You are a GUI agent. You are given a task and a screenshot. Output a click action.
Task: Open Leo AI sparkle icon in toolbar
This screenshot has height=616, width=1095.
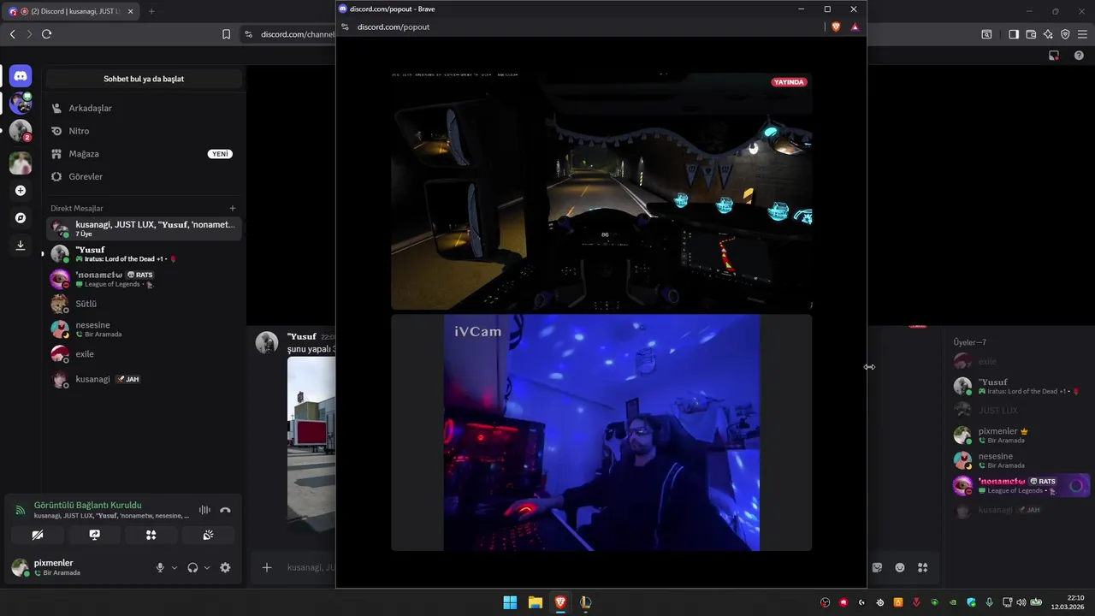click(1048, 34)
